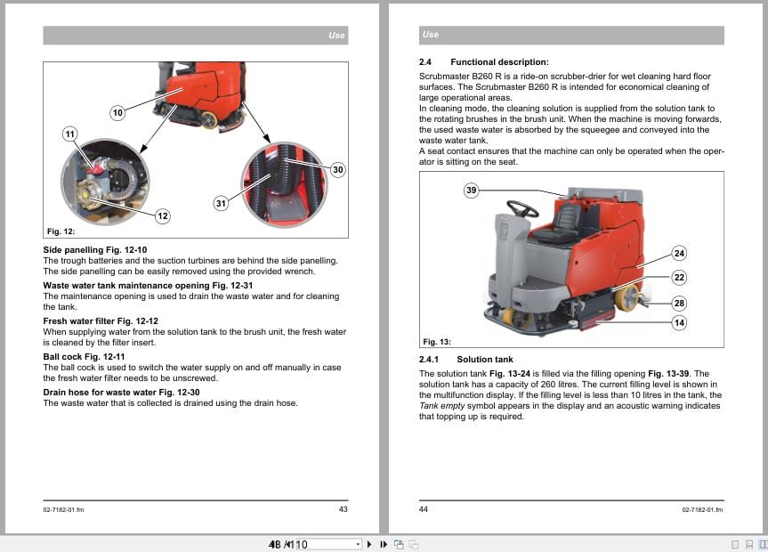768x552 pixels.
Task: Open the dropdown next to 48/110 field
Action: point(358,543)
